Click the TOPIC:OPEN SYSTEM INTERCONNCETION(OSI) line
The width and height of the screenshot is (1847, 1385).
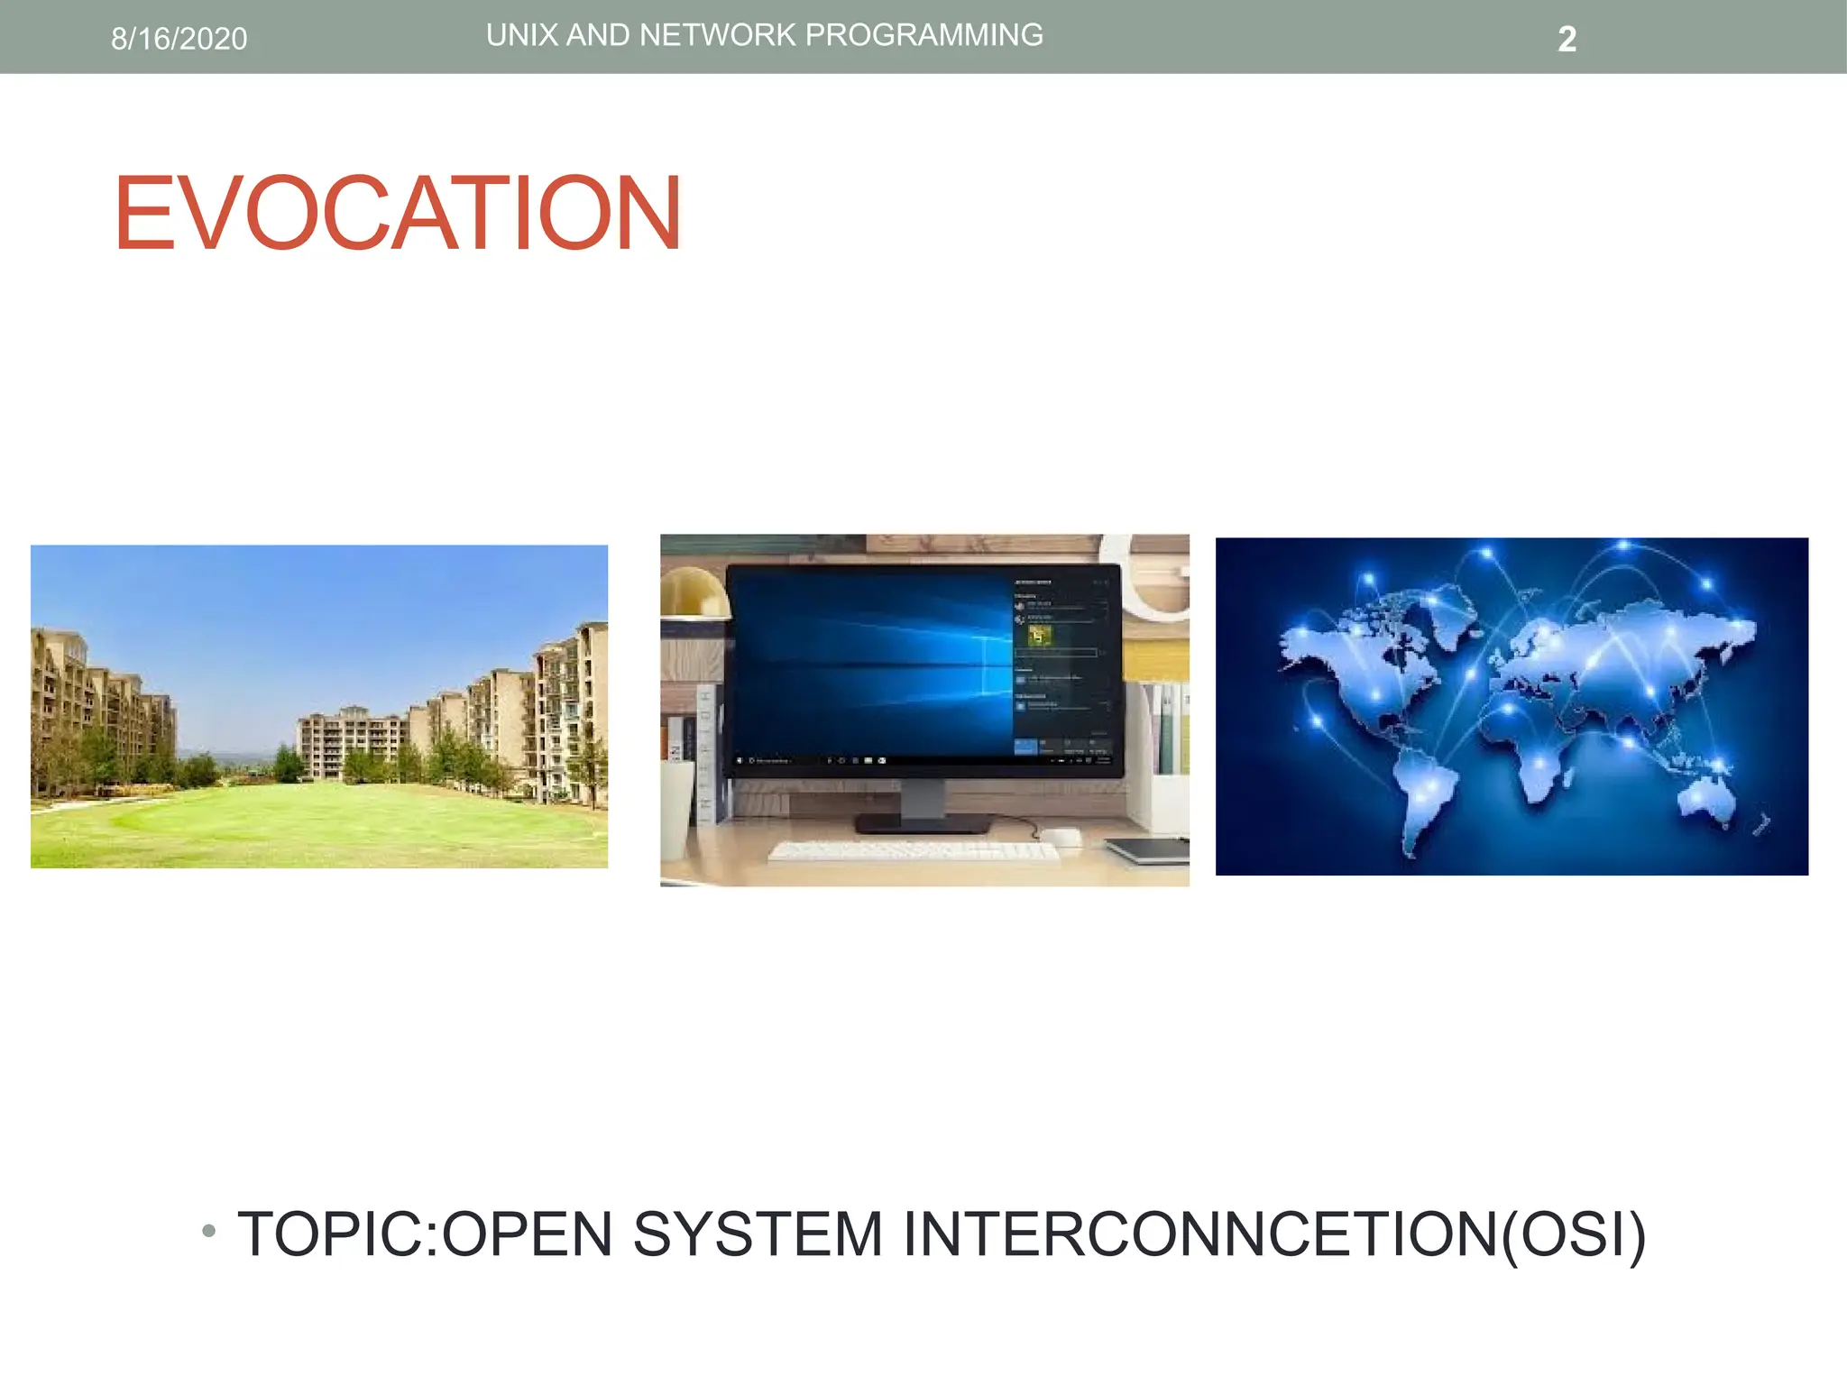[x=942, y=1234]
